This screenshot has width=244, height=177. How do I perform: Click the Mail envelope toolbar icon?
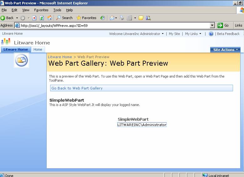pyautogui.click(x=112, y=18)
